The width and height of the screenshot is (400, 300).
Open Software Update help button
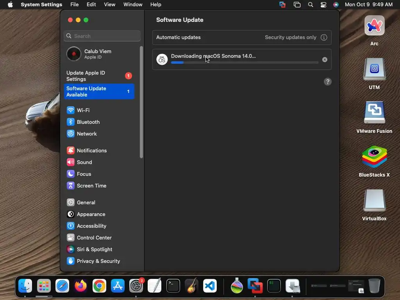pyautogui.click(x=328, y=82)
